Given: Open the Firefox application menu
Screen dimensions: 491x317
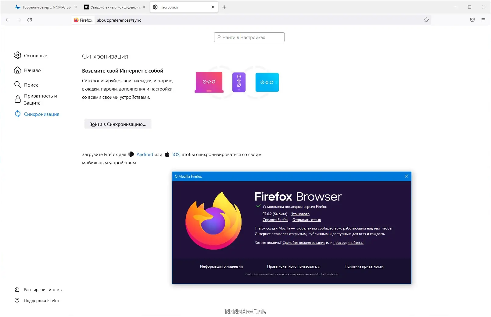Looking at the screenshot, I should pyautogui.click(x=483, y=20).
